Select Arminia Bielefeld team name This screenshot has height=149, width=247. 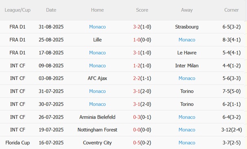tap(97, 117)
